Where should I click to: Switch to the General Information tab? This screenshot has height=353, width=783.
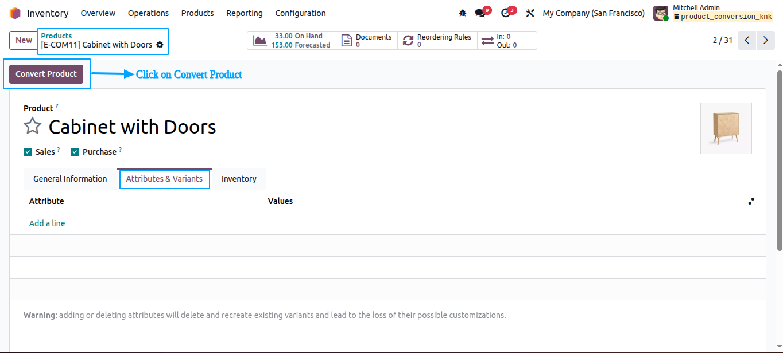point(70,179)
